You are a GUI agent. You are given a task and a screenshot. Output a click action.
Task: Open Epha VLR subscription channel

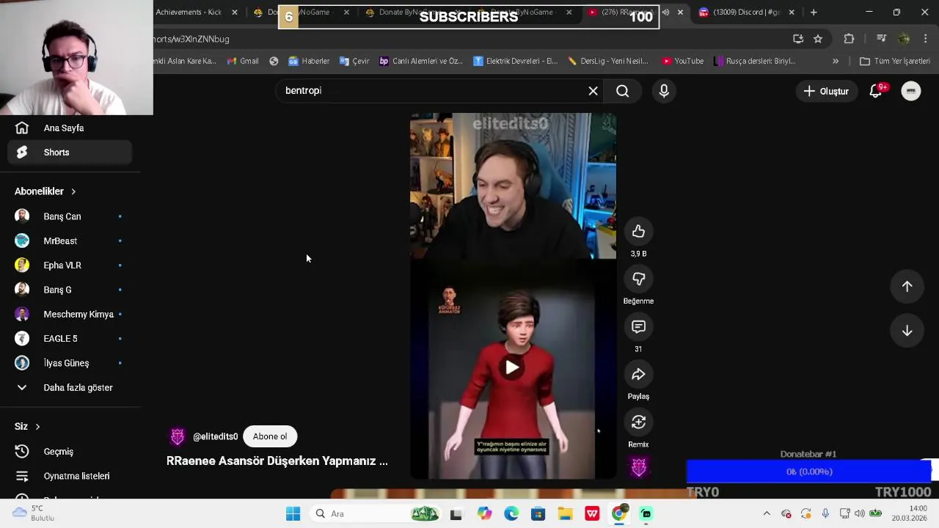[x=70, y=265]
